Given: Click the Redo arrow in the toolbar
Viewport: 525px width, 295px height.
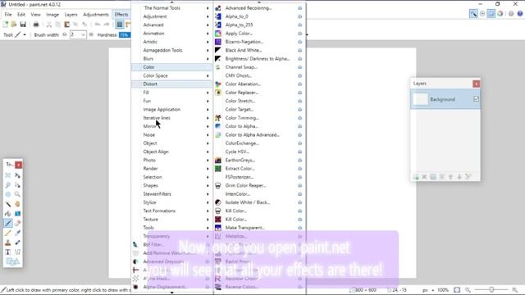Looking at the screenshot, I should coord(107,25).
